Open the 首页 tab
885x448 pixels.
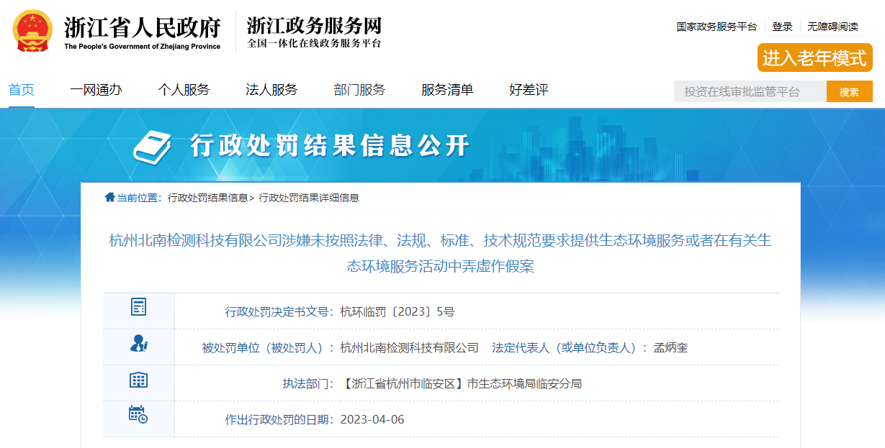(22, 90)
